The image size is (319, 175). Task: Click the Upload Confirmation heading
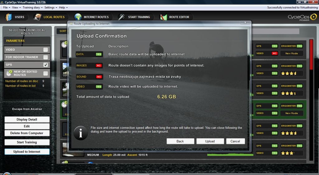[102, 36]
